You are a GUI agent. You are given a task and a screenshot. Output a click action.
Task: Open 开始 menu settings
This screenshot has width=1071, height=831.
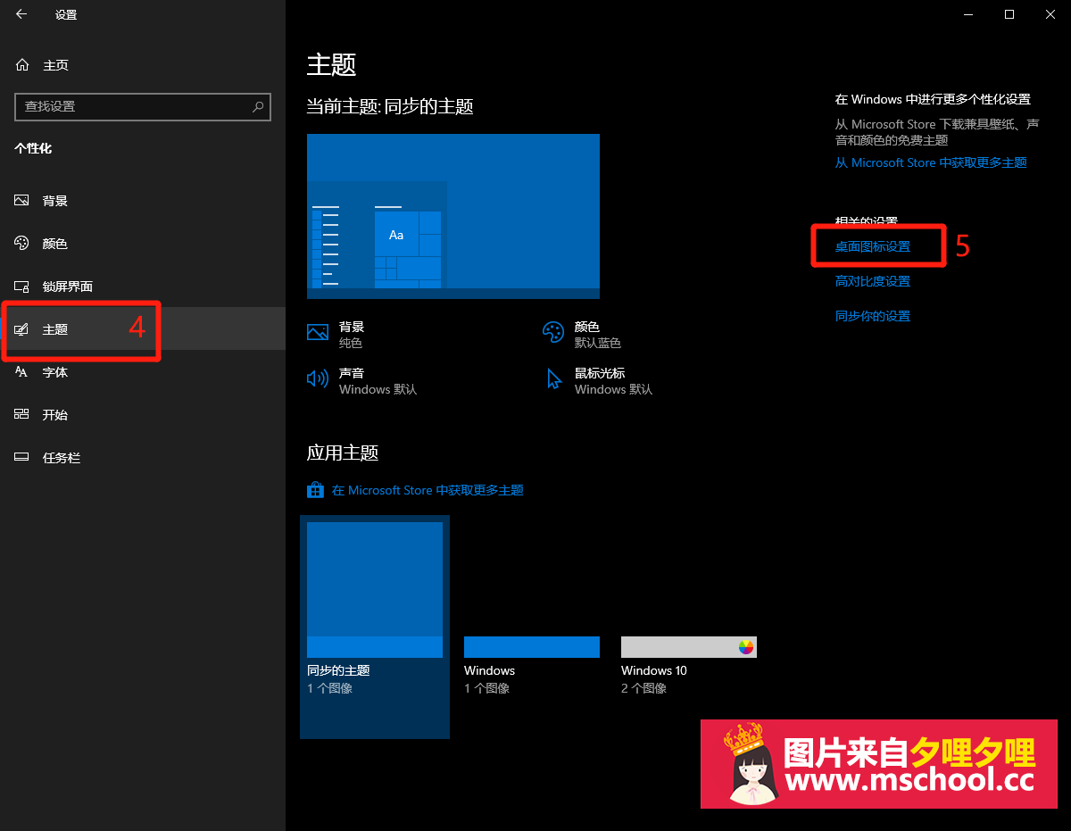click(x=143, y=415)
